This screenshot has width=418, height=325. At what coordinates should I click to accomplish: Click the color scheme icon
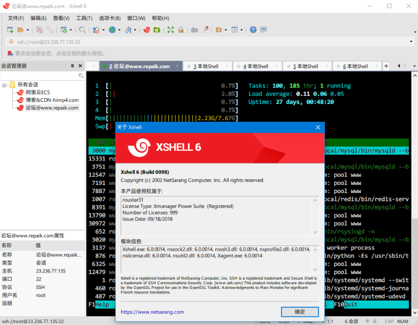(96, 30)
